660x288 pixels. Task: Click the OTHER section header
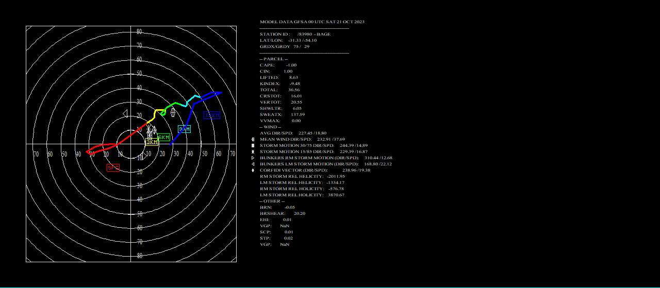point(272,201)
